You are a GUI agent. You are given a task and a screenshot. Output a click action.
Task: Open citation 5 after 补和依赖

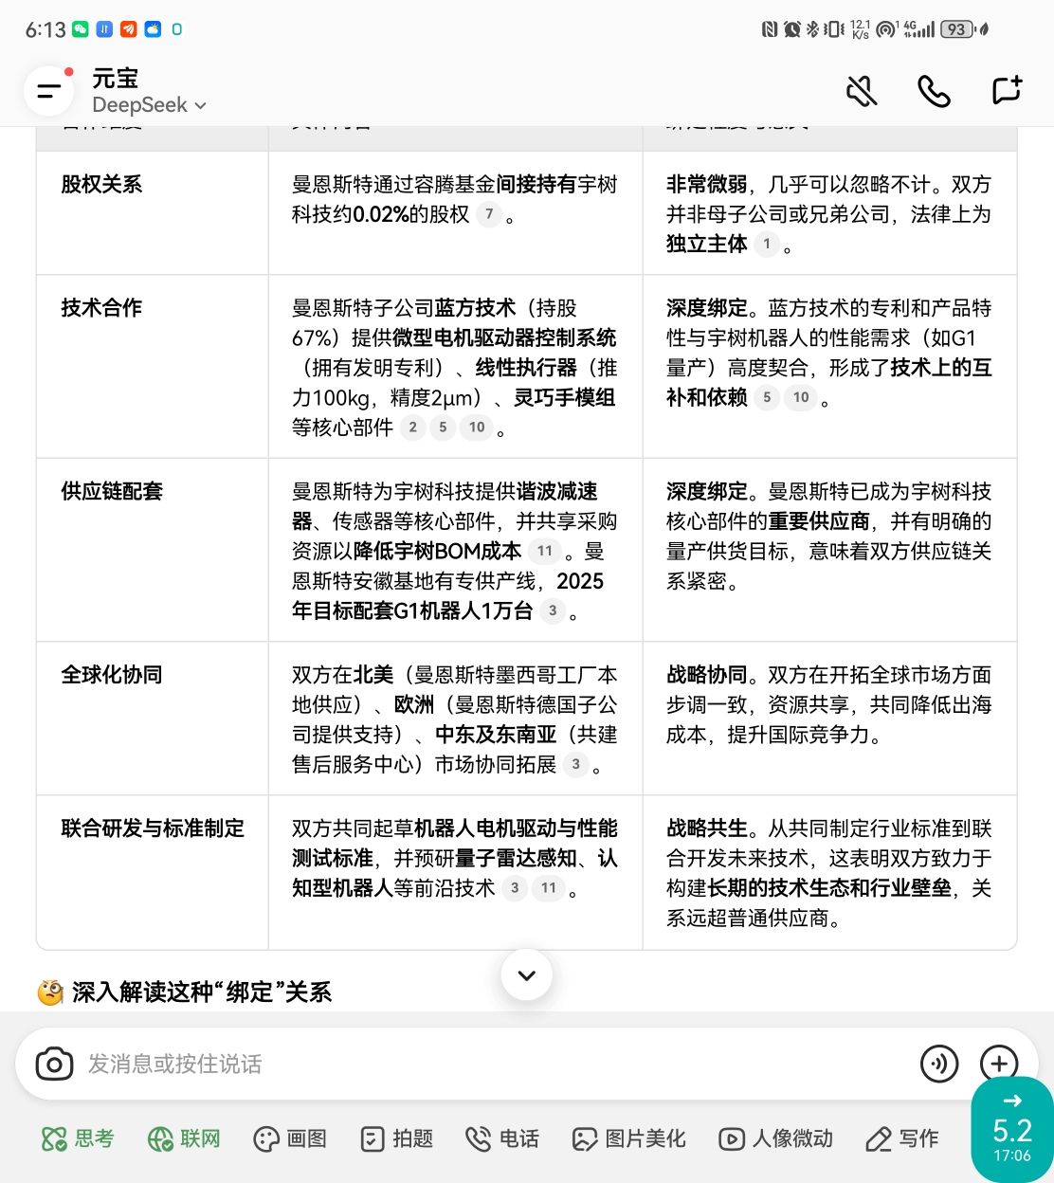(767, 397)
